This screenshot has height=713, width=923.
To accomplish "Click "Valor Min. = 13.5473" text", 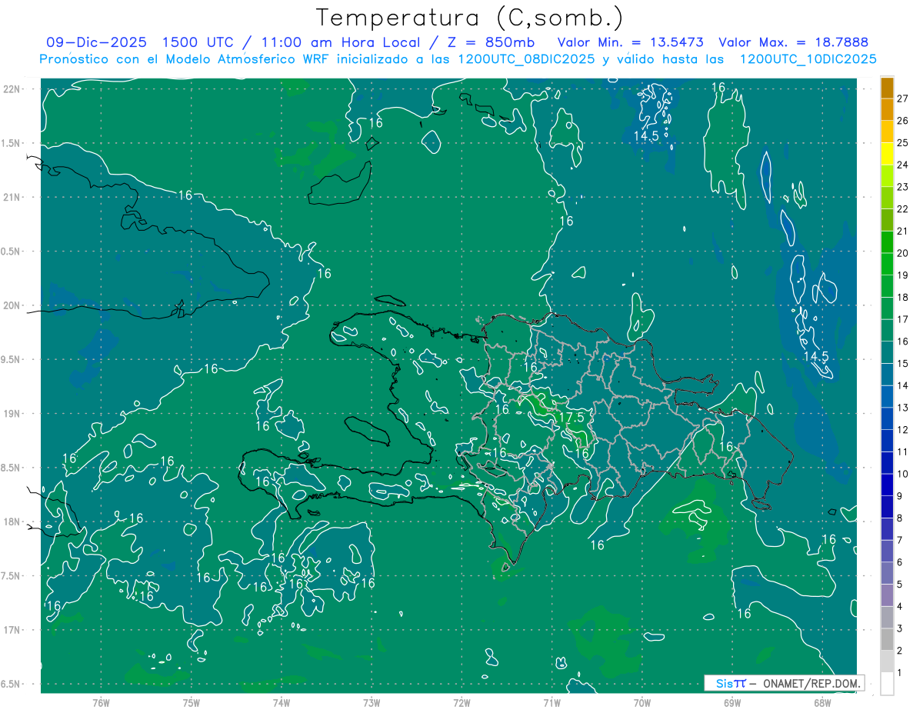I will tap(630, 42).
